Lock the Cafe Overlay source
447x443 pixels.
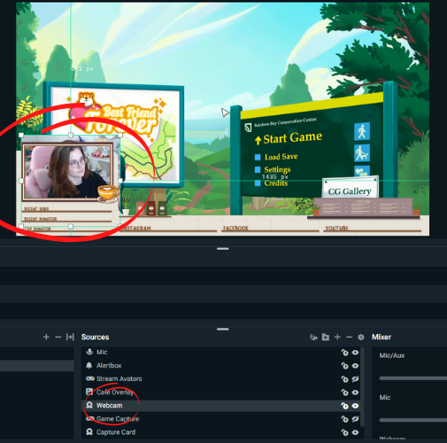tap(344, 392)
